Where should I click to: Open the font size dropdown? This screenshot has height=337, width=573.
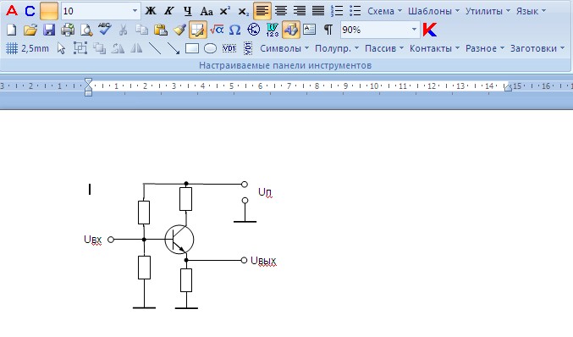[x=135, y=11]
